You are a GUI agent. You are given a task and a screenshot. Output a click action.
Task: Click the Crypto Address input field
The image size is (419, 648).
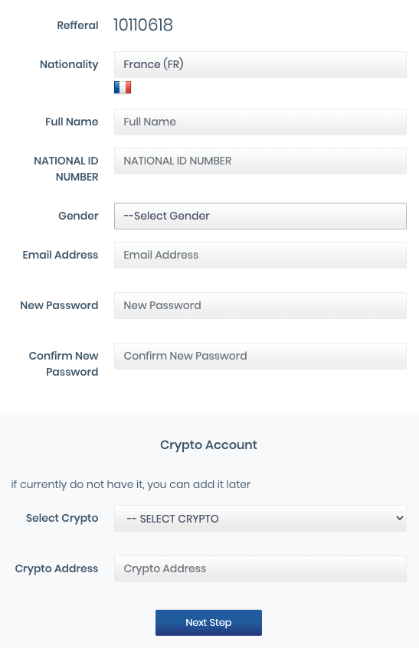[x=260, y=568]
